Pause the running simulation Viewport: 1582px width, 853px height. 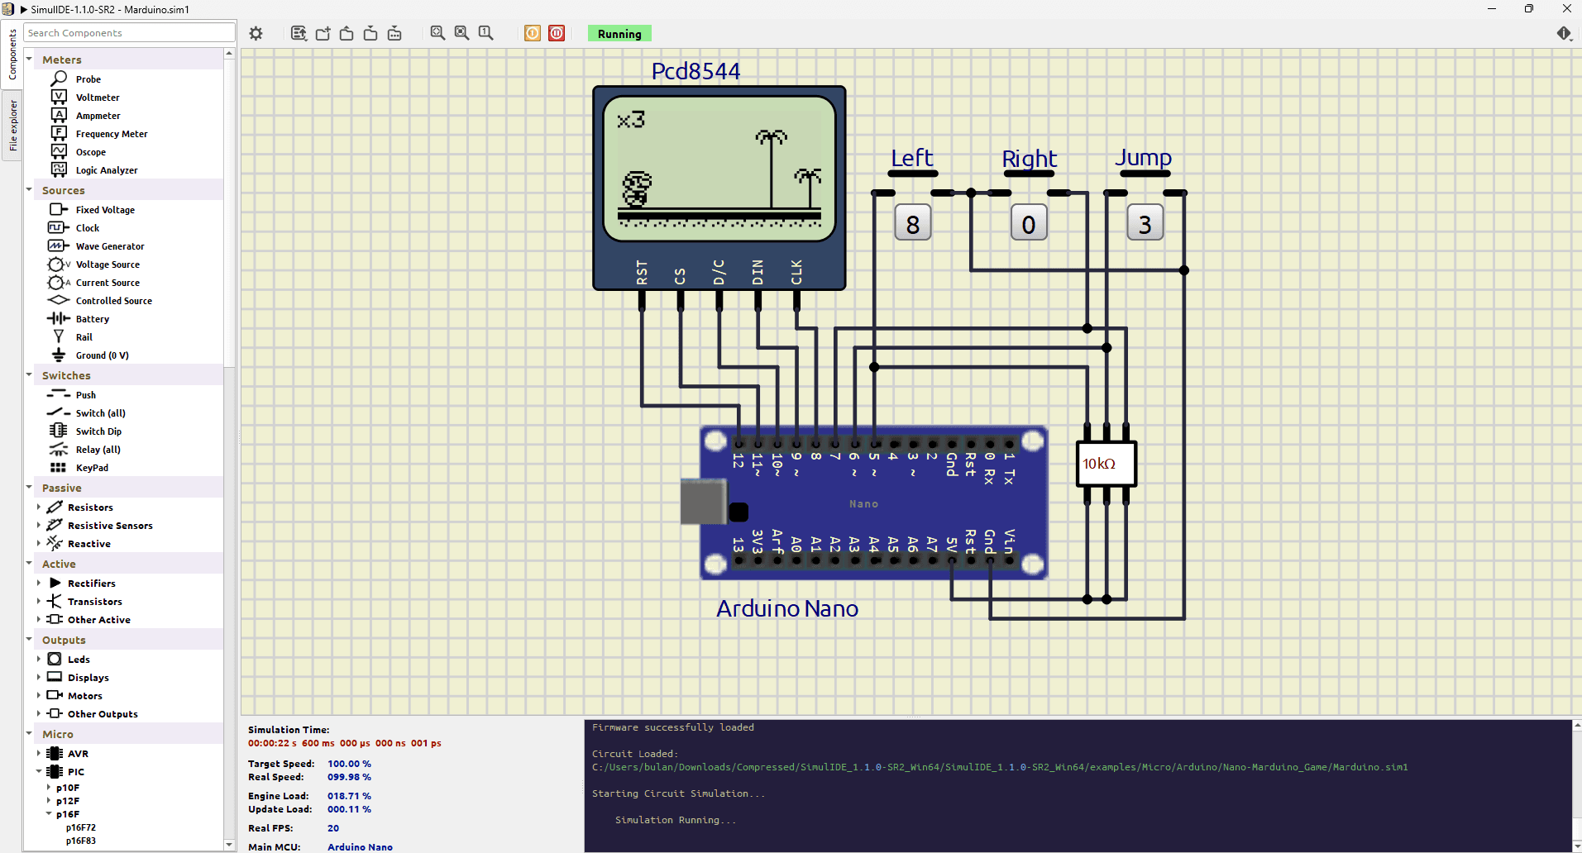point(557,33)
